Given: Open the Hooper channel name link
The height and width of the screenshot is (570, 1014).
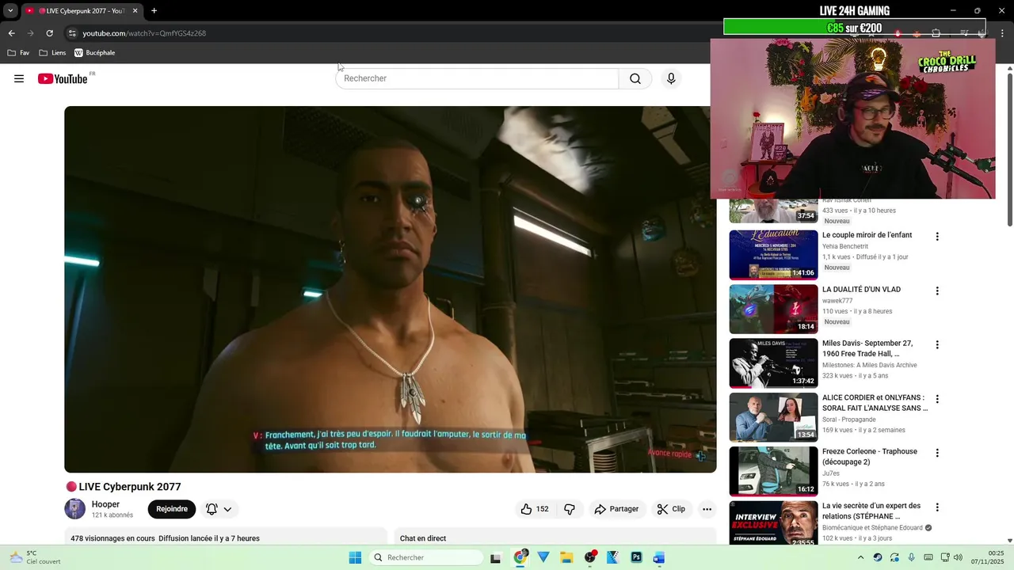Looking at the screenshot, I should [x=105, y=504].
